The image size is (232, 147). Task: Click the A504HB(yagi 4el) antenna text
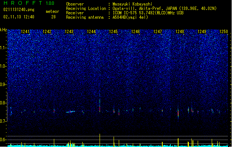(130, 17)
